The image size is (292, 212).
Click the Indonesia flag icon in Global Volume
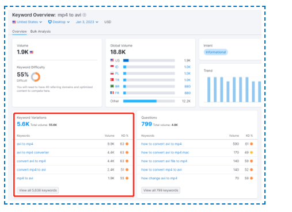[x=112, y=67]
